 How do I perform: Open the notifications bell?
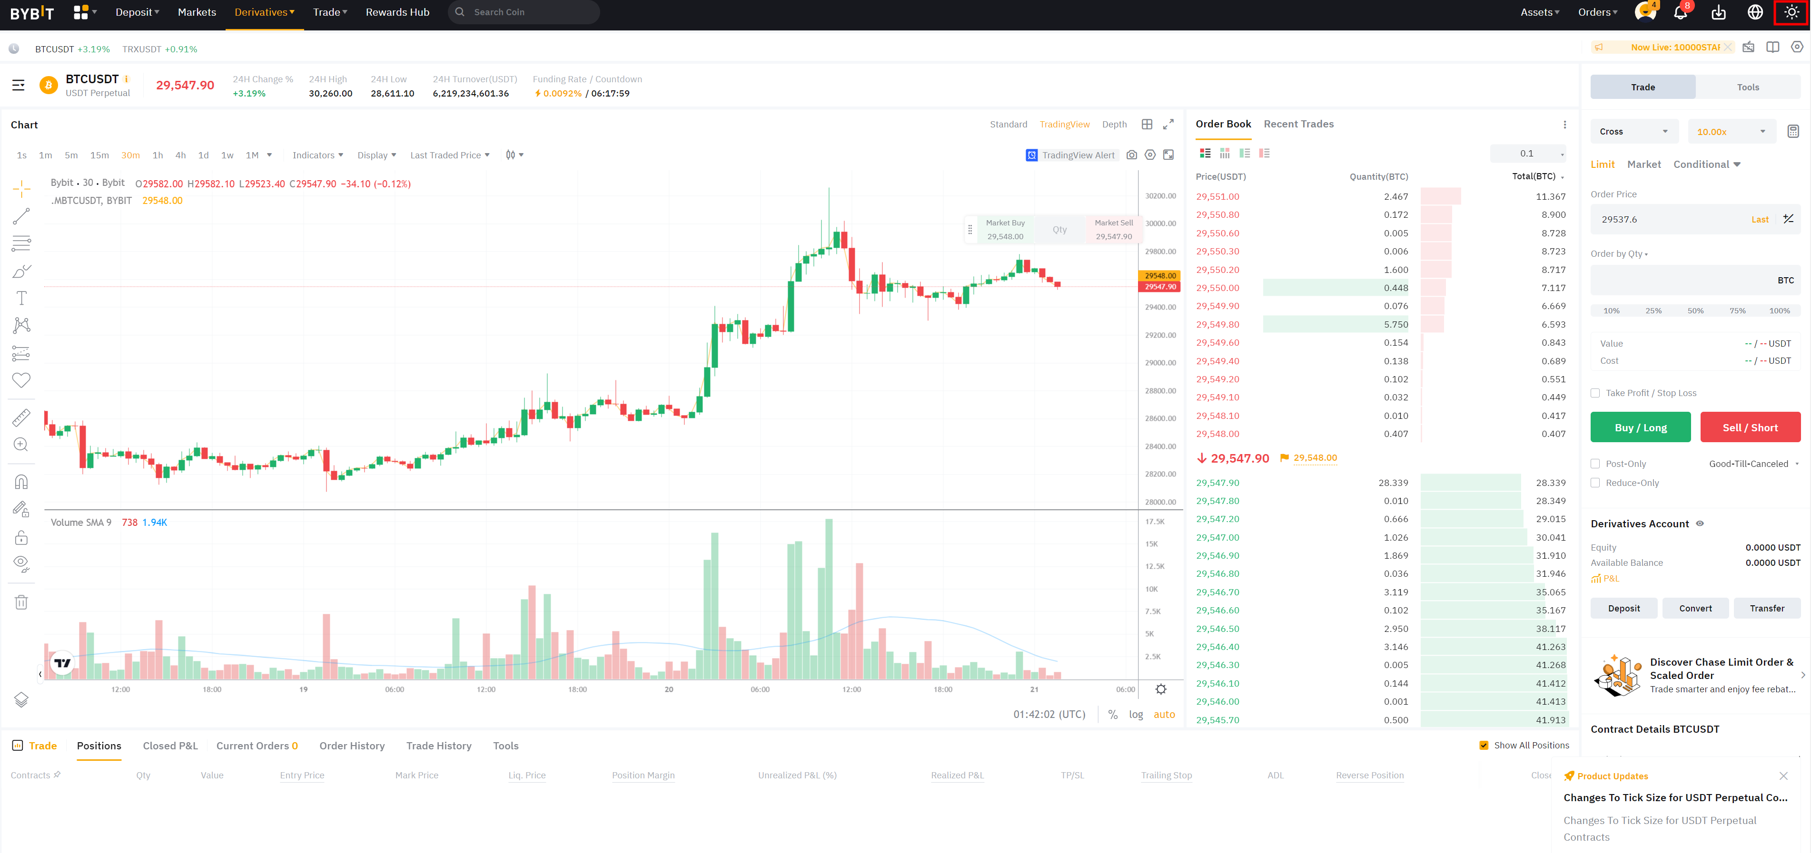coord(1680,13)
